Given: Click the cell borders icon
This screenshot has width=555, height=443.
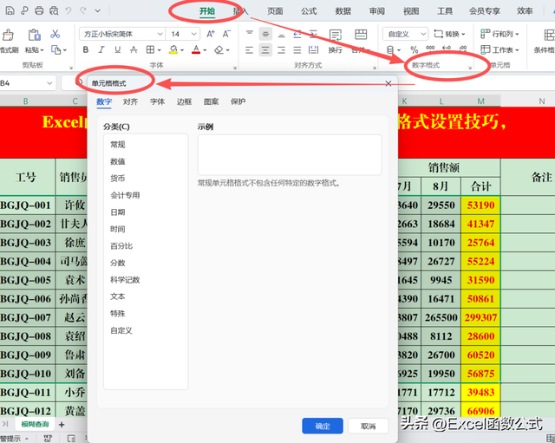Looking at the screenshot, I should point(150,50).
